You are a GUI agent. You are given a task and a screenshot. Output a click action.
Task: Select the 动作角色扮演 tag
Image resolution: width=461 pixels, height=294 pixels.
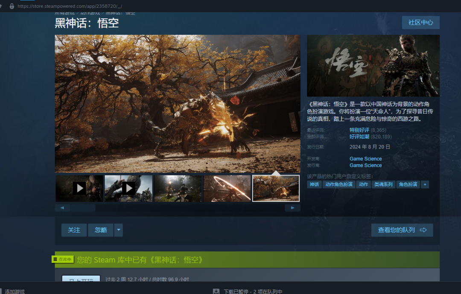point(338,184)
